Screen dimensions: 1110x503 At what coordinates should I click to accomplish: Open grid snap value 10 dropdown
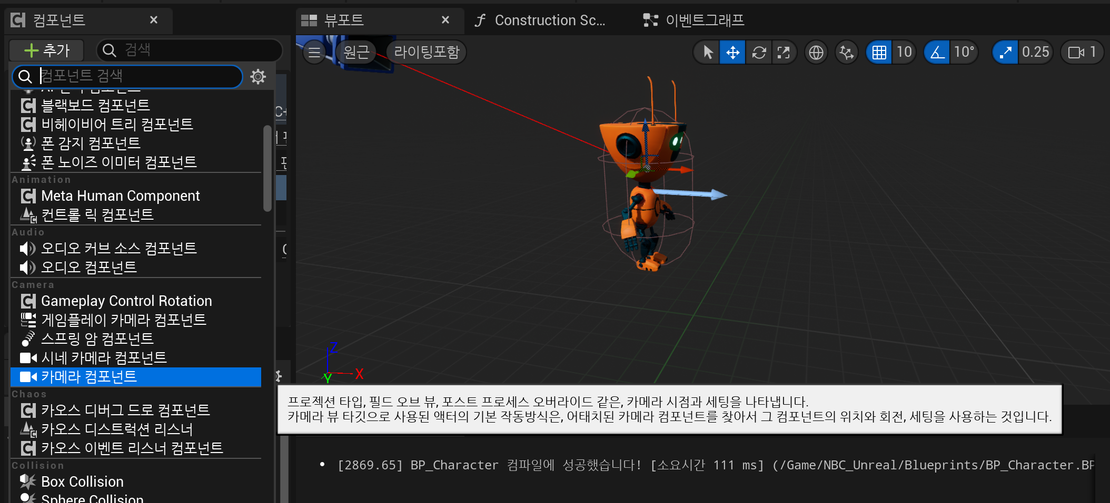[x=904, y=52]
